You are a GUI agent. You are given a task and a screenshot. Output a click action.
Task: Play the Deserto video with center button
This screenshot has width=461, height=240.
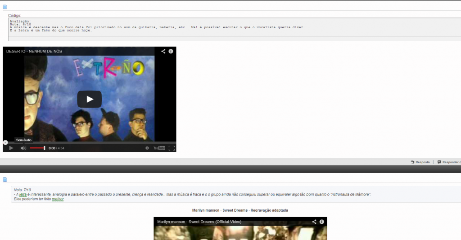(89, 99)
